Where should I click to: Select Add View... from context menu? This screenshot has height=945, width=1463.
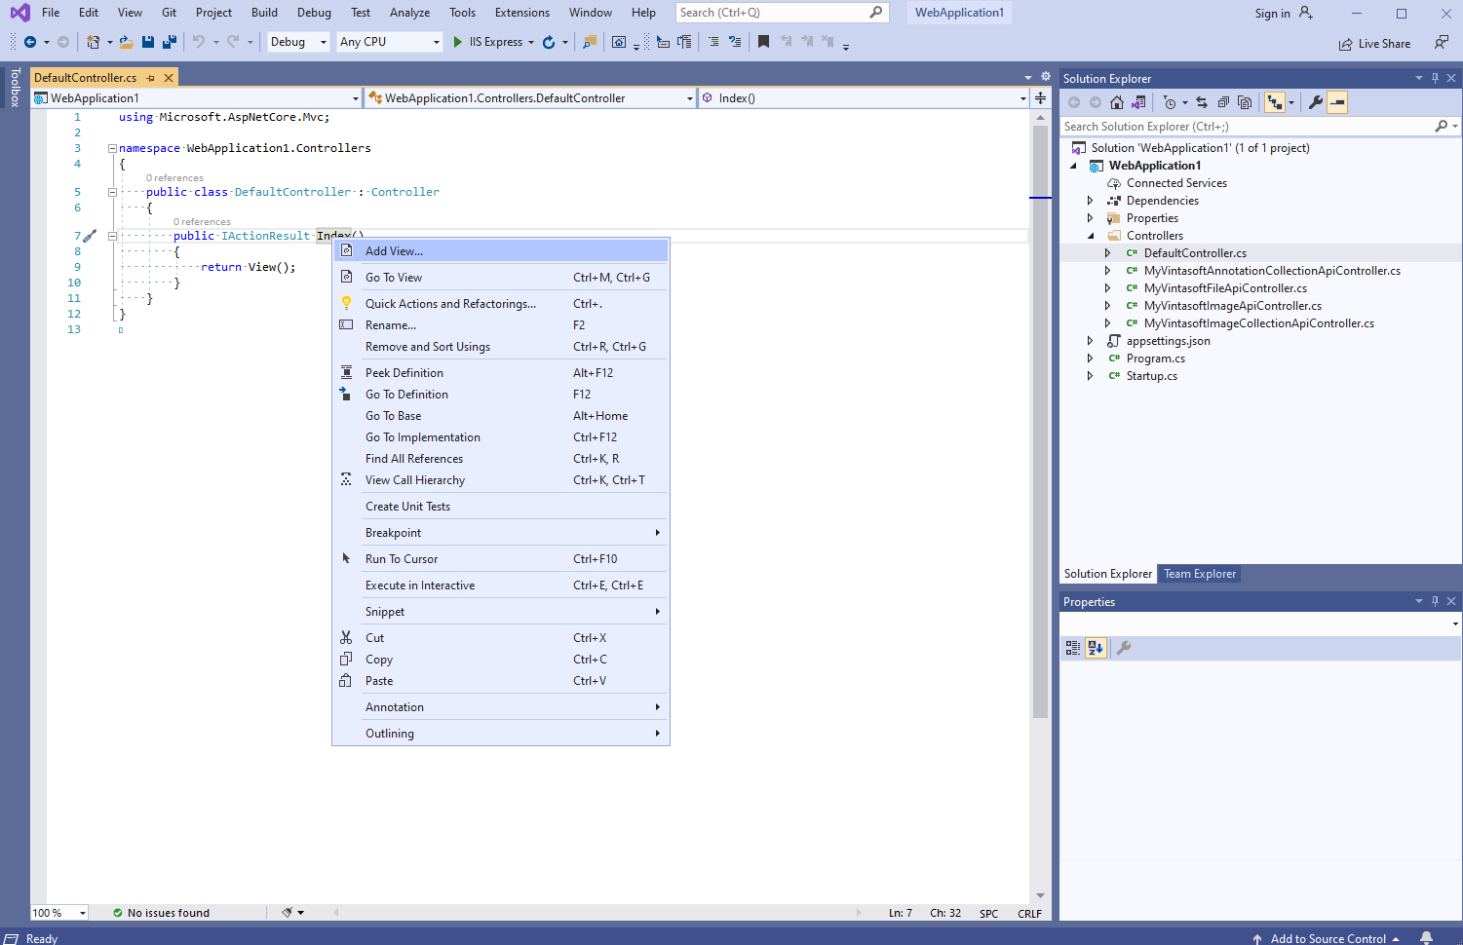point(395,251)
